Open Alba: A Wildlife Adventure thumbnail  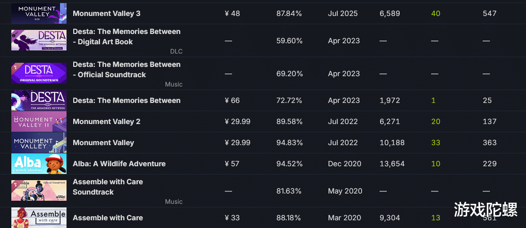point(39,164)
